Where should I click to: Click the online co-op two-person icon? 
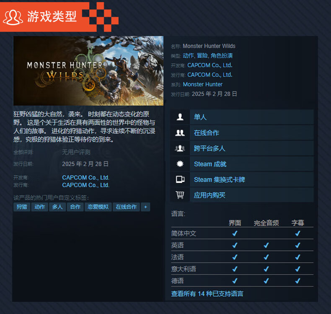tap(180, 132)
